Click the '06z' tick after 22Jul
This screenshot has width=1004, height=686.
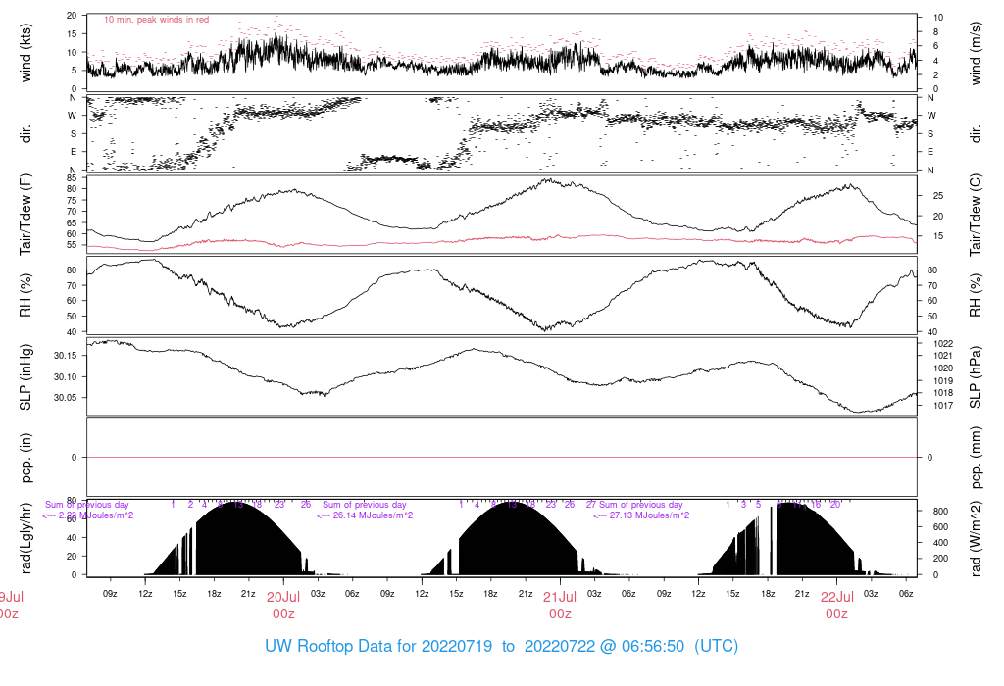(x=905, y=594)
